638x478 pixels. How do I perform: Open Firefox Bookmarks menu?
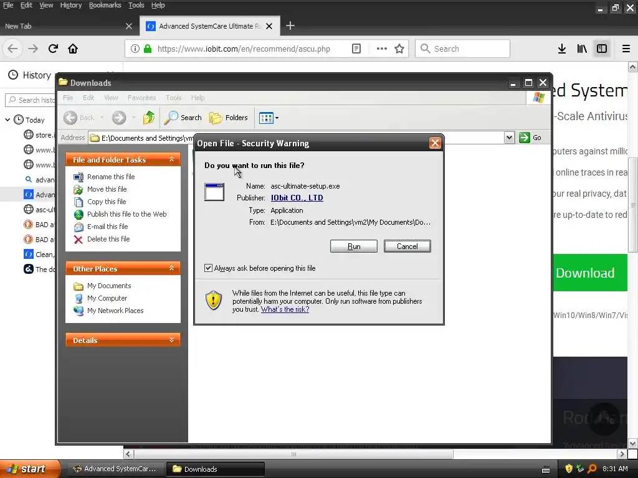coord(105,5)
